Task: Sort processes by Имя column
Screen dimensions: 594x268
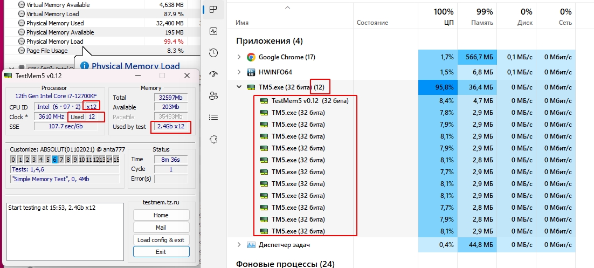Action: pyautogui.click(x=242, y=23)
